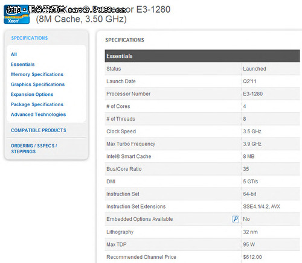Open ORDERING / SSPECS / STEPPINGS section
The width and height of the screenshot is (302, 263).
(x=34, y=148)
